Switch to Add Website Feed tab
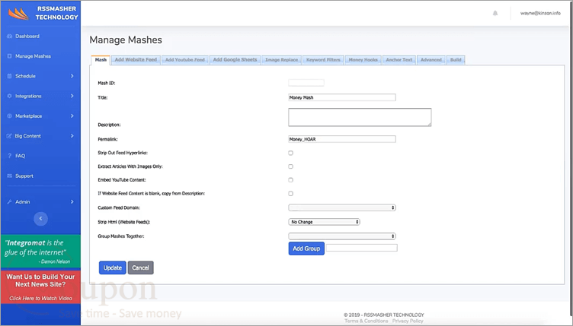The width and height of the screenshot is (573, 326). [x=136, y=60]
